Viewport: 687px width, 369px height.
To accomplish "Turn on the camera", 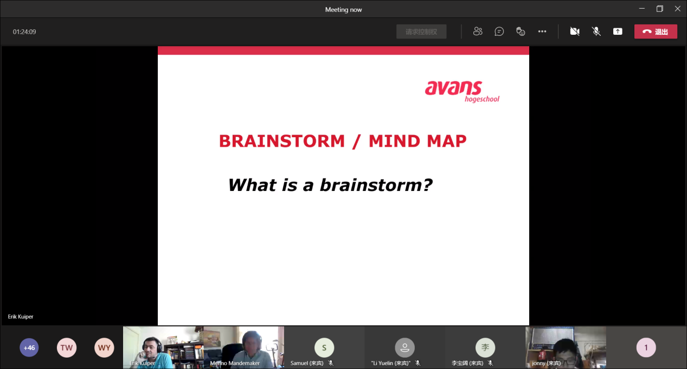I will (575, 31).
